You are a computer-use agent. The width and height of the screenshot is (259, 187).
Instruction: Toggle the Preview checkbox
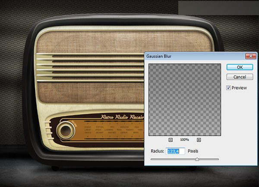[228, 88]
